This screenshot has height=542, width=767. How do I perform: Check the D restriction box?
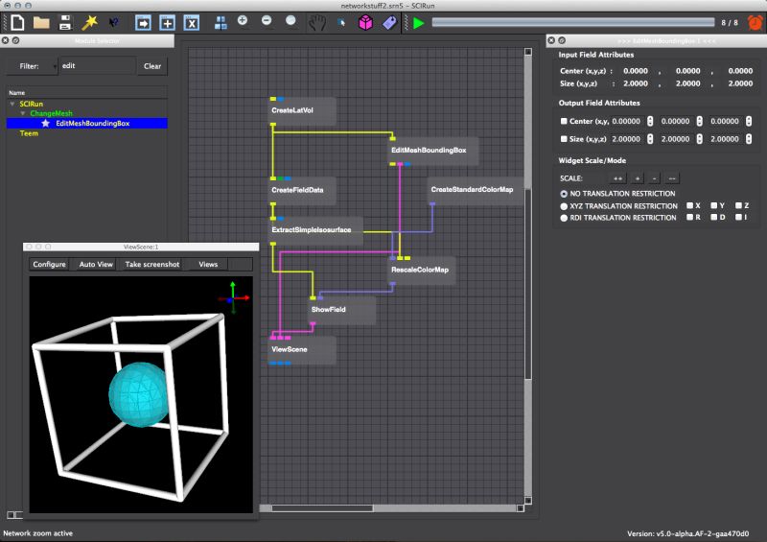pos(713,218)
